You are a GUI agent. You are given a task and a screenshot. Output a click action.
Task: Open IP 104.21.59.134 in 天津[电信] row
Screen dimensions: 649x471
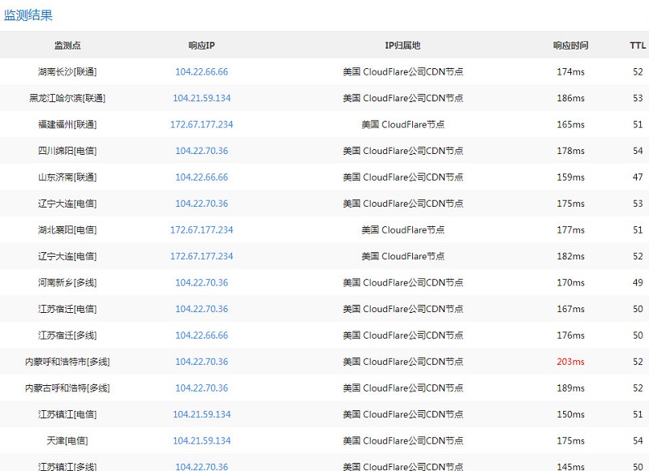pyautogui.click(x=201, y=441)
